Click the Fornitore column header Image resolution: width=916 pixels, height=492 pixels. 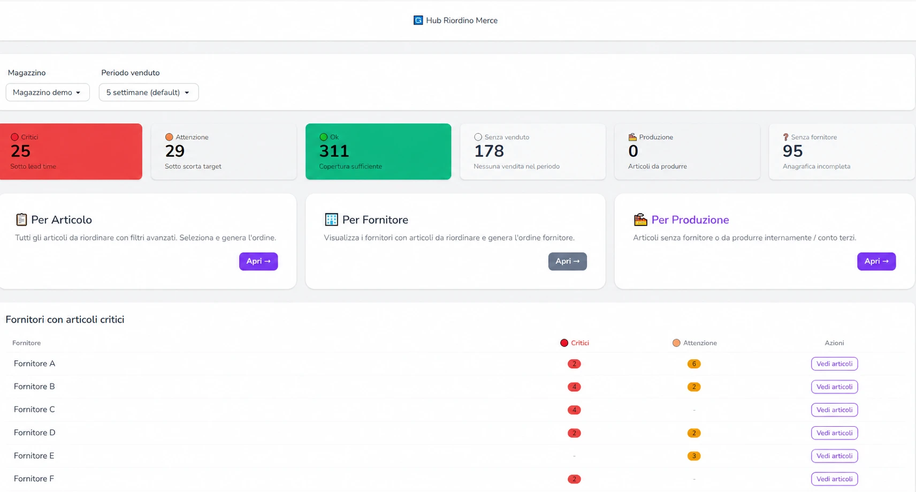26,343
